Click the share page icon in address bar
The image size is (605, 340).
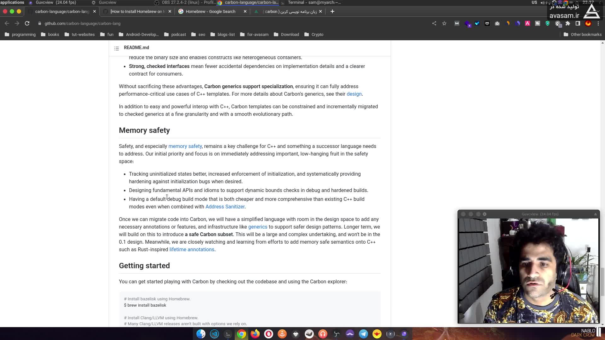pyautogui.click(x=434, y=23)
